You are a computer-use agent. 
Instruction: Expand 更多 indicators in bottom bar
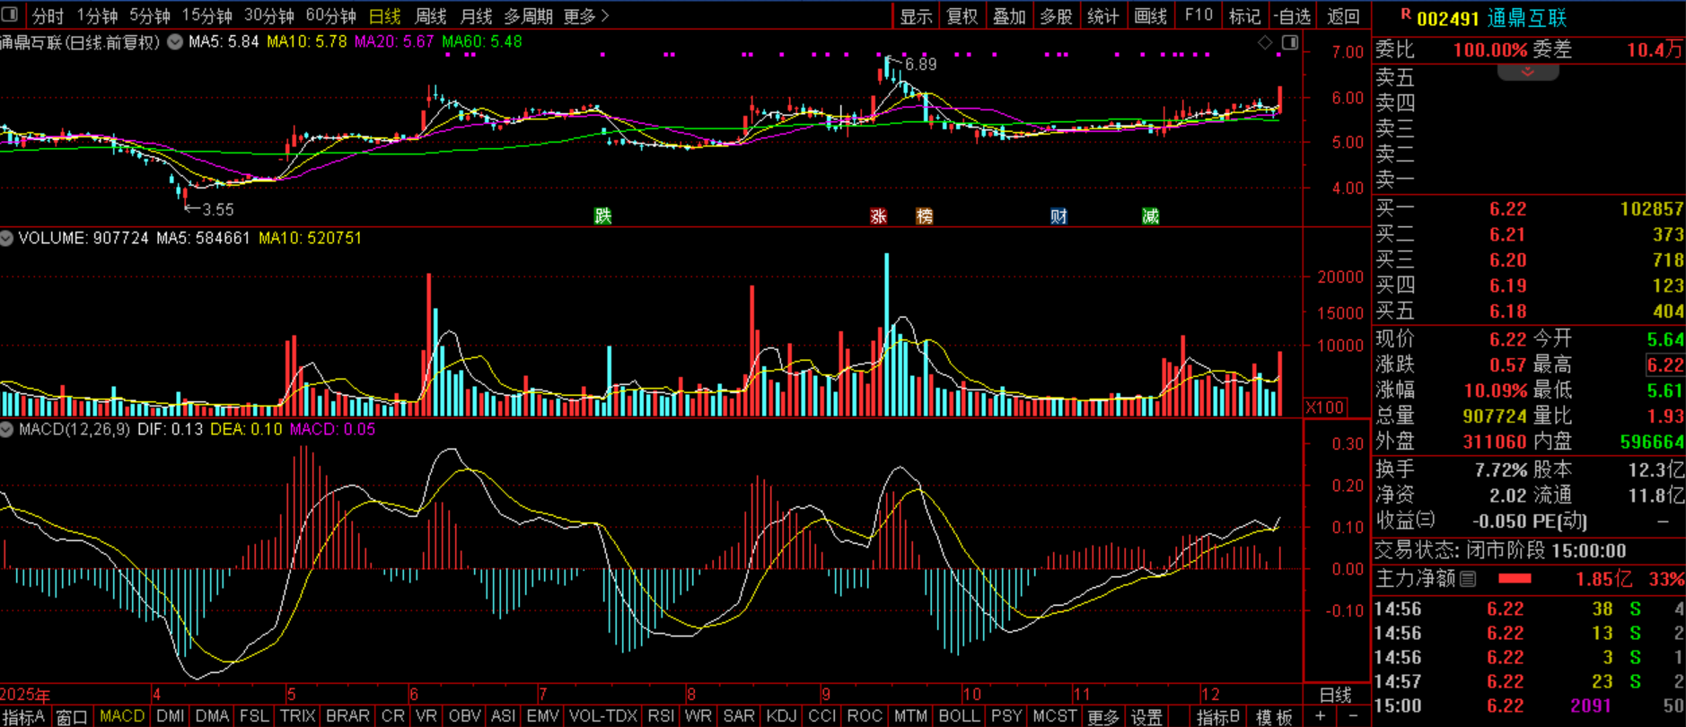click(x=1103, y=716)
